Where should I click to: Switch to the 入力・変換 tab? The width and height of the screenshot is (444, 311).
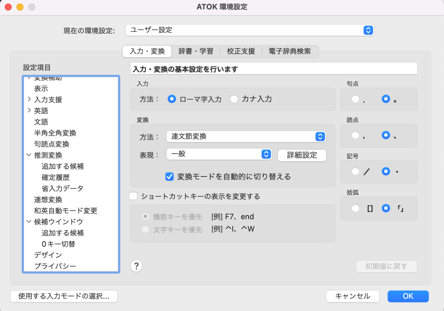147,51
